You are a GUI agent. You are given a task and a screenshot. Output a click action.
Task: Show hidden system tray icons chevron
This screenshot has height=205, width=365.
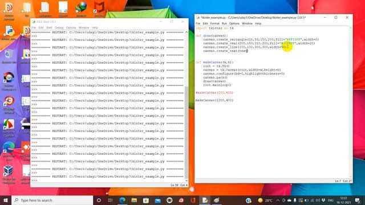(x=278, y=200)
